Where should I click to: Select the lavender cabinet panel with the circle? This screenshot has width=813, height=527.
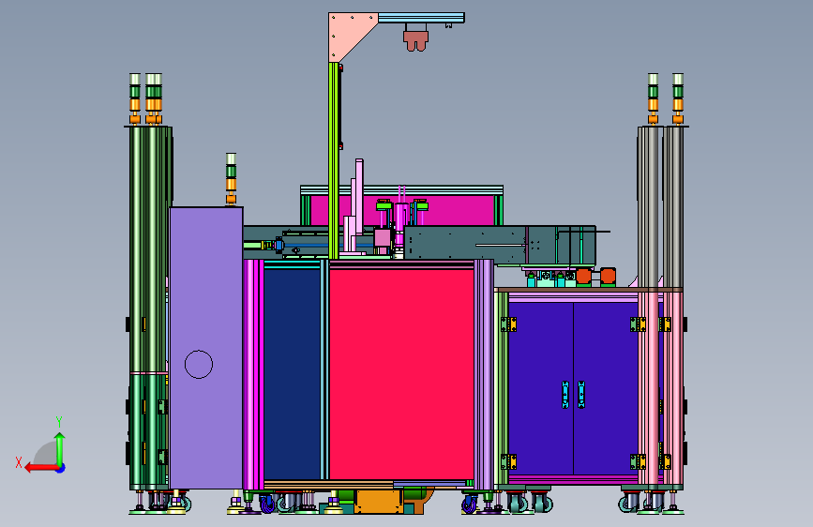point(206,348)
